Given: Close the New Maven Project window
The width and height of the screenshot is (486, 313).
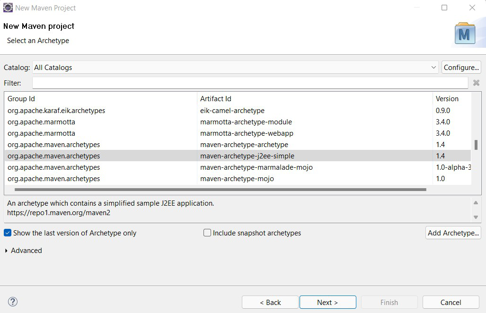Looking at the screenshot, I should (472, 8).
